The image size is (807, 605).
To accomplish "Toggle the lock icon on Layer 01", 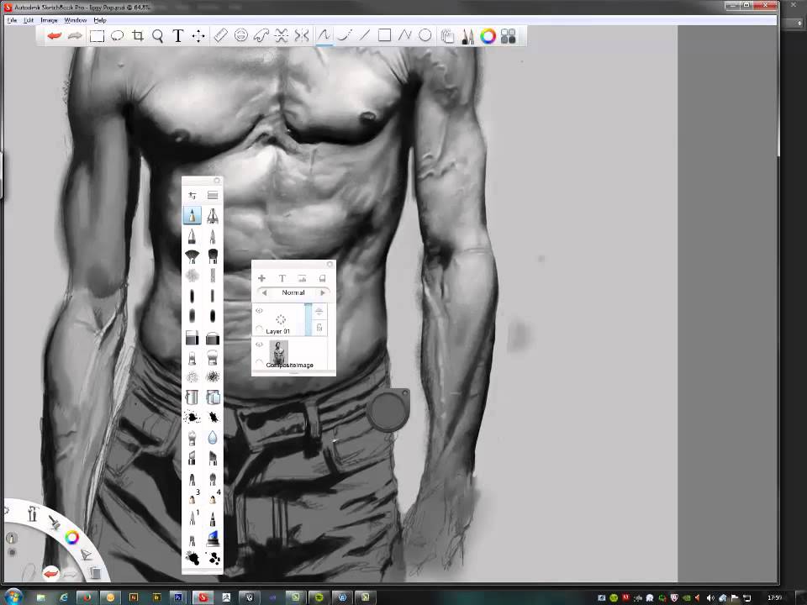I will click(319, 328).
